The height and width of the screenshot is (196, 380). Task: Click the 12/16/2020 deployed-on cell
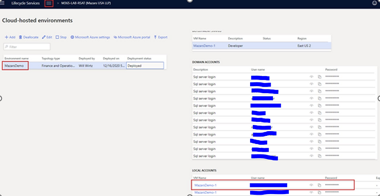(114, 66)
